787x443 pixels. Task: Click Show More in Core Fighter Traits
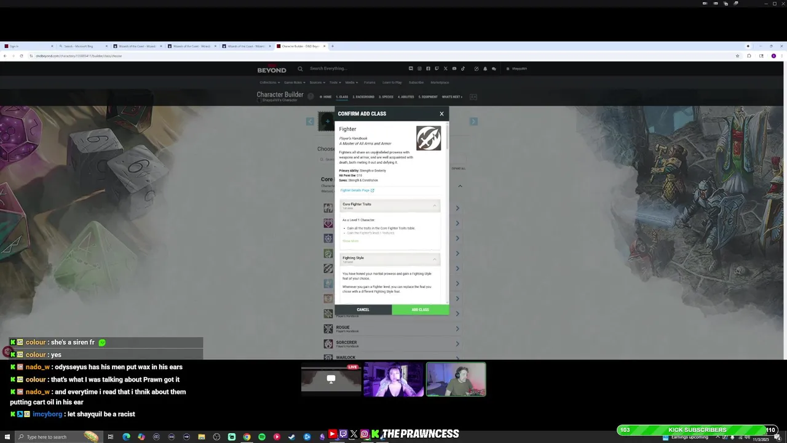[x=350, y=241]
